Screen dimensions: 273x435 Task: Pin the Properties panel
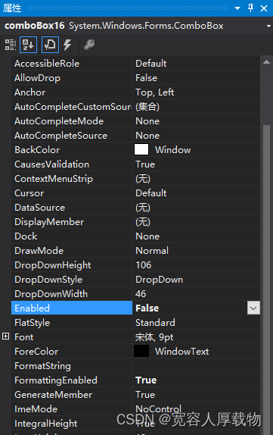[x=250, y=8]
